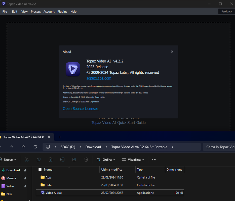
Task: Click the Copy icon in Explorer toolbar
Action: pos(38,160)
